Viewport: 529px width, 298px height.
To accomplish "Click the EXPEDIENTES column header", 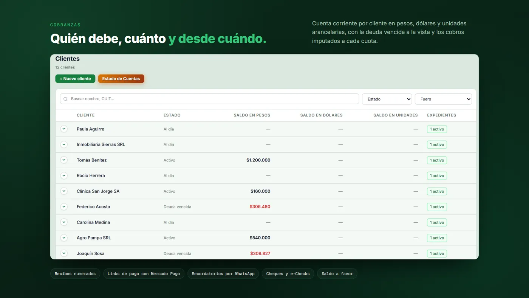I will pos(442,115).
